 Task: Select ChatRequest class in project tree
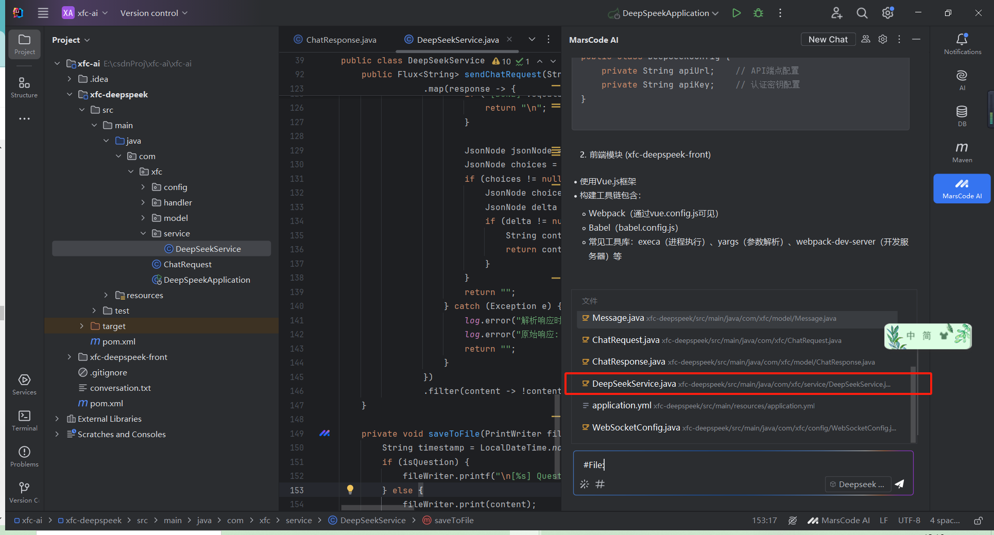(x=182, y=264)
